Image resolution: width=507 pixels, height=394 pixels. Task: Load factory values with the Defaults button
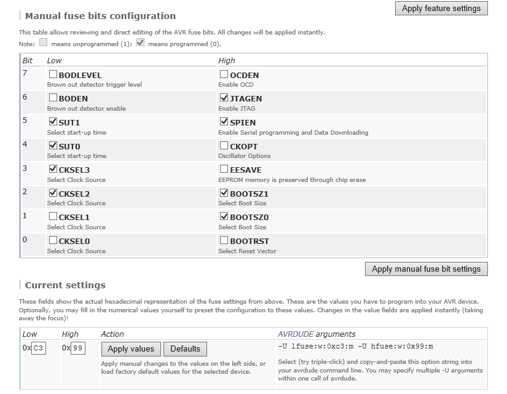click(185, 349)
